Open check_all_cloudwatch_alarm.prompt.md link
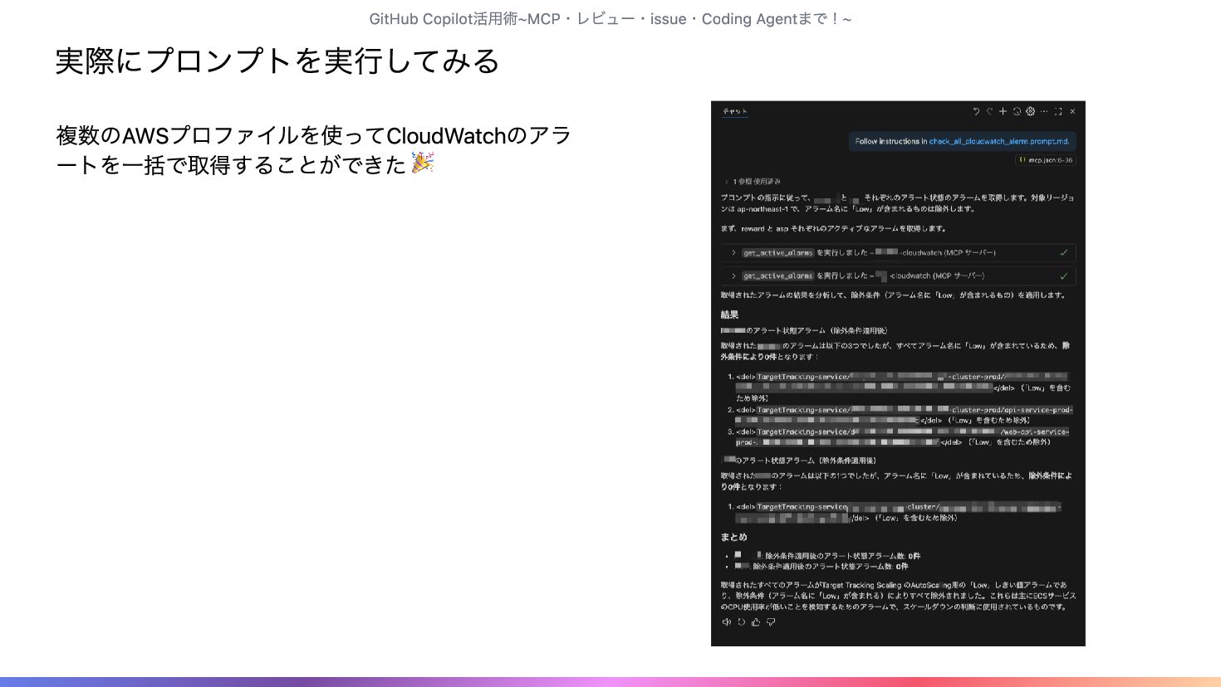This screenshot has width=1221, height=687. click(x=998, y=141)
